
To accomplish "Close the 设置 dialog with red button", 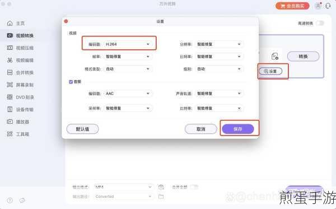I will pyautogui.click(x=66, y=21).
